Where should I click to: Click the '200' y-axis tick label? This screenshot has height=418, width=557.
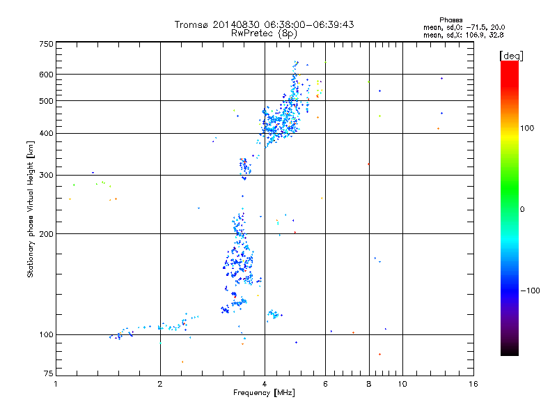coord(46,234)
